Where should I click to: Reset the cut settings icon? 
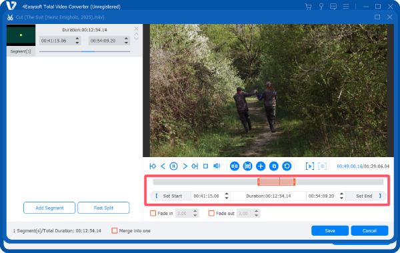(x=287, y=166)
